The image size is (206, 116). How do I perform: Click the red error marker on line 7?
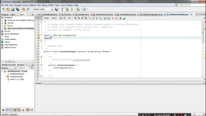point(38,38)
